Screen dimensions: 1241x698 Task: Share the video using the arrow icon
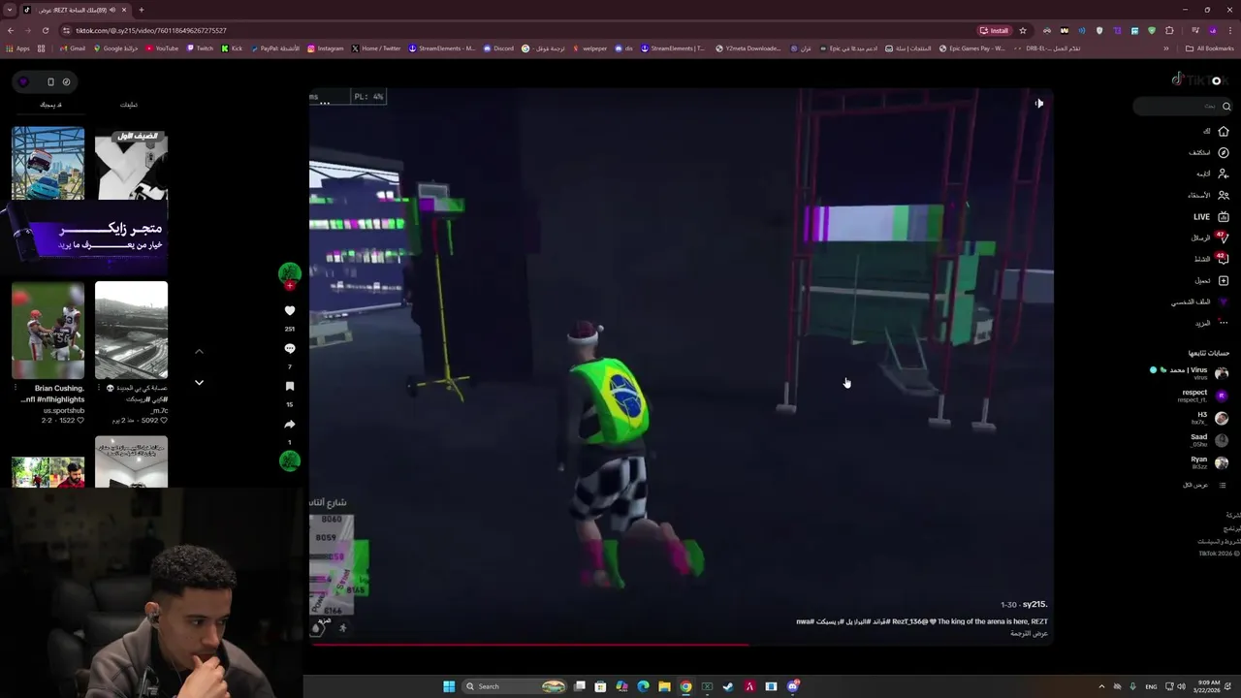click(289, 425)
